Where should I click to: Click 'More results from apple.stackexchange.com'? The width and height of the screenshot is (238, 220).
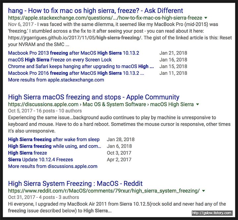tap(56, 80)
